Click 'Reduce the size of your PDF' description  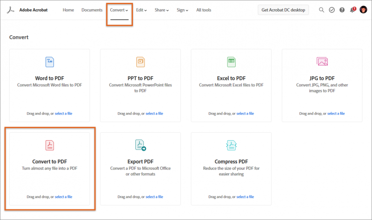tap(231, 171)
